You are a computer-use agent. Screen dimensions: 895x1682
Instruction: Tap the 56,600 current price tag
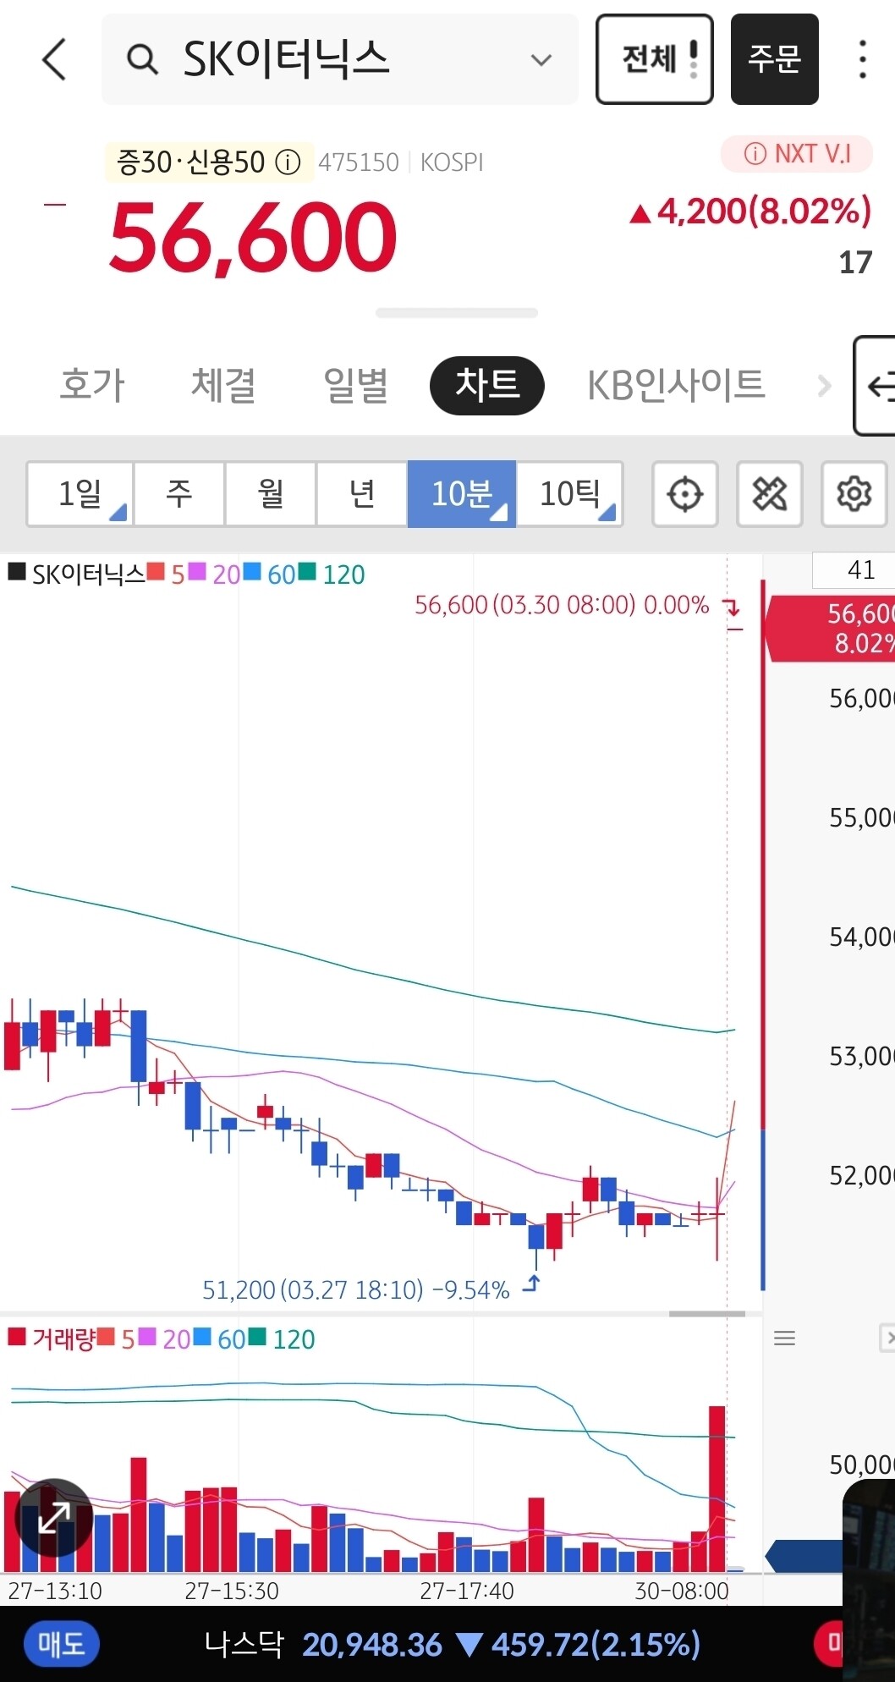click(831, 628)
